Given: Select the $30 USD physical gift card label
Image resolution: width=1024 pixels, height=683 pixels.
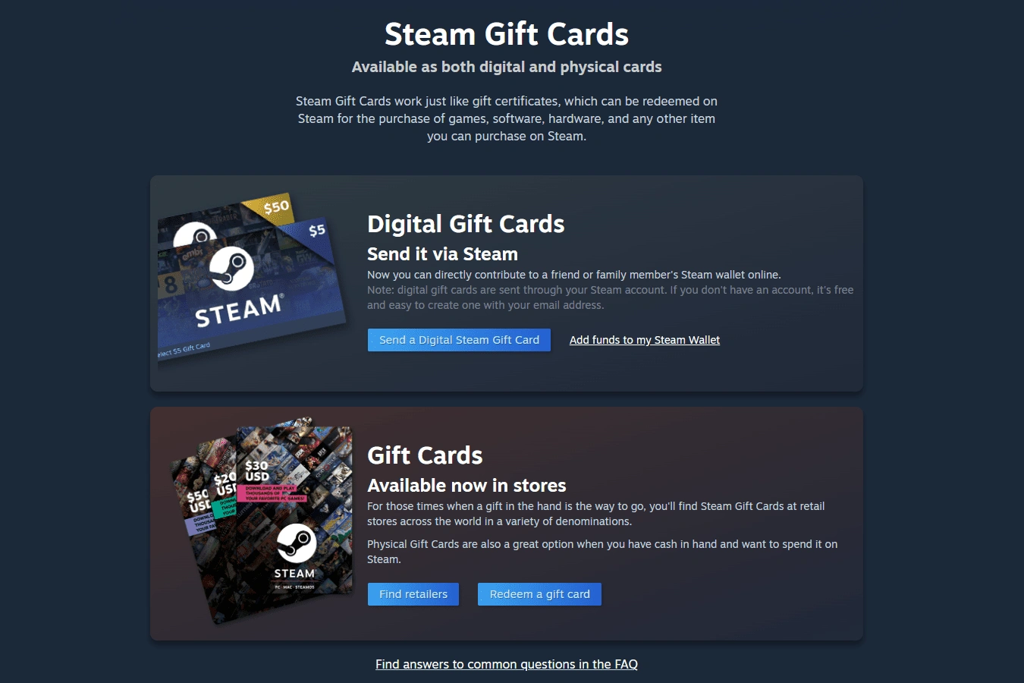Looking at the screenshot, I should point(256,471).
